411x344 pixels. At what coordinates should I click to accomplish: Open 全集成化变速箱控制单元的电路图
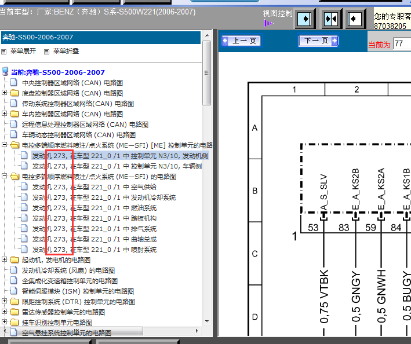70,281
